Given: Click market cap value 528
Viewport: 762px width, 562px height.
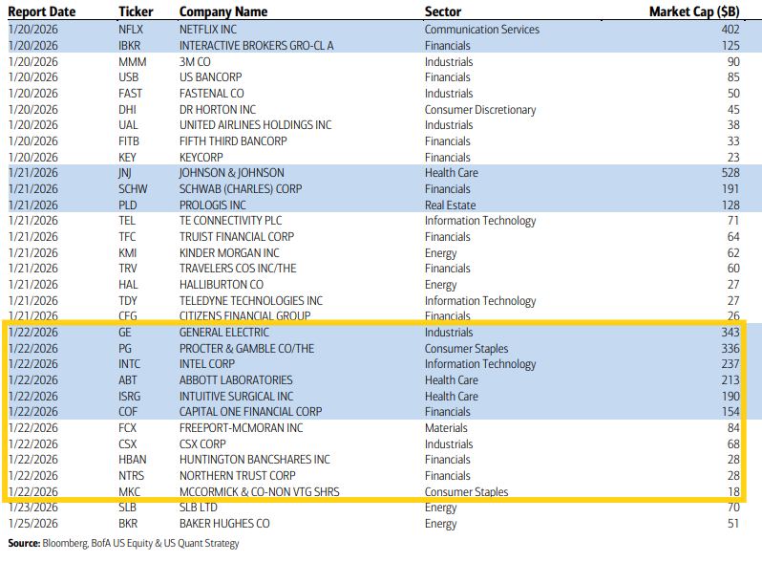Looking at the screenshot, I should click(730, 173).
